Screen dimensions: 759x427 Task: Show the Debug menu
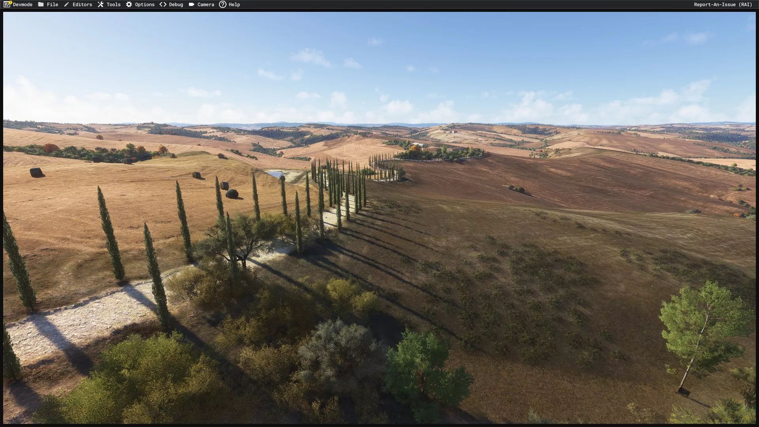176,4
